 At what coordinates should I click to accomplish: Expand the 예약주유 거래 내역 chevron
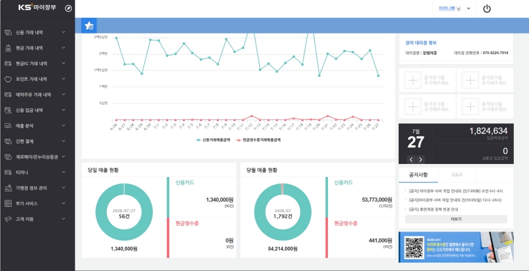pyautogui.click(x=63, y=95)
